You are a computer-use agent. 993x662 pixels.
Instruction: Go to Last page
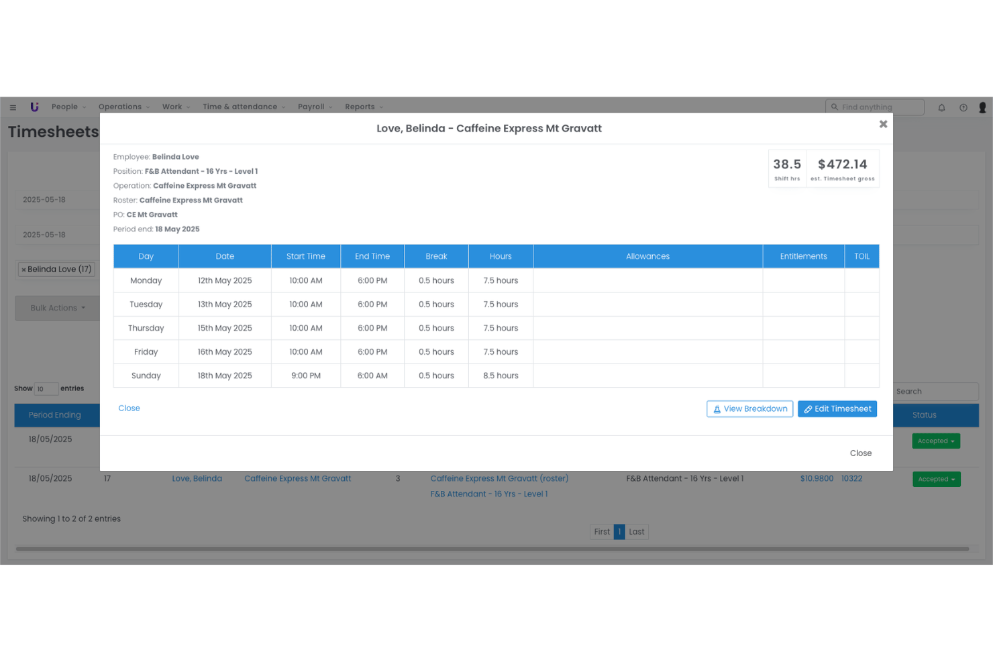(x=637, y=532)
